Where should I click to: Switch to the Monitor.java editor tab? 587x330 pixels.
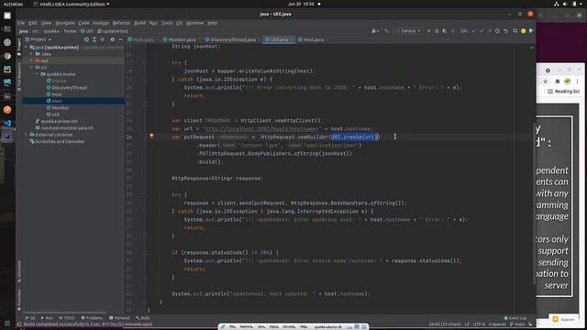click(x=182, y=39)
